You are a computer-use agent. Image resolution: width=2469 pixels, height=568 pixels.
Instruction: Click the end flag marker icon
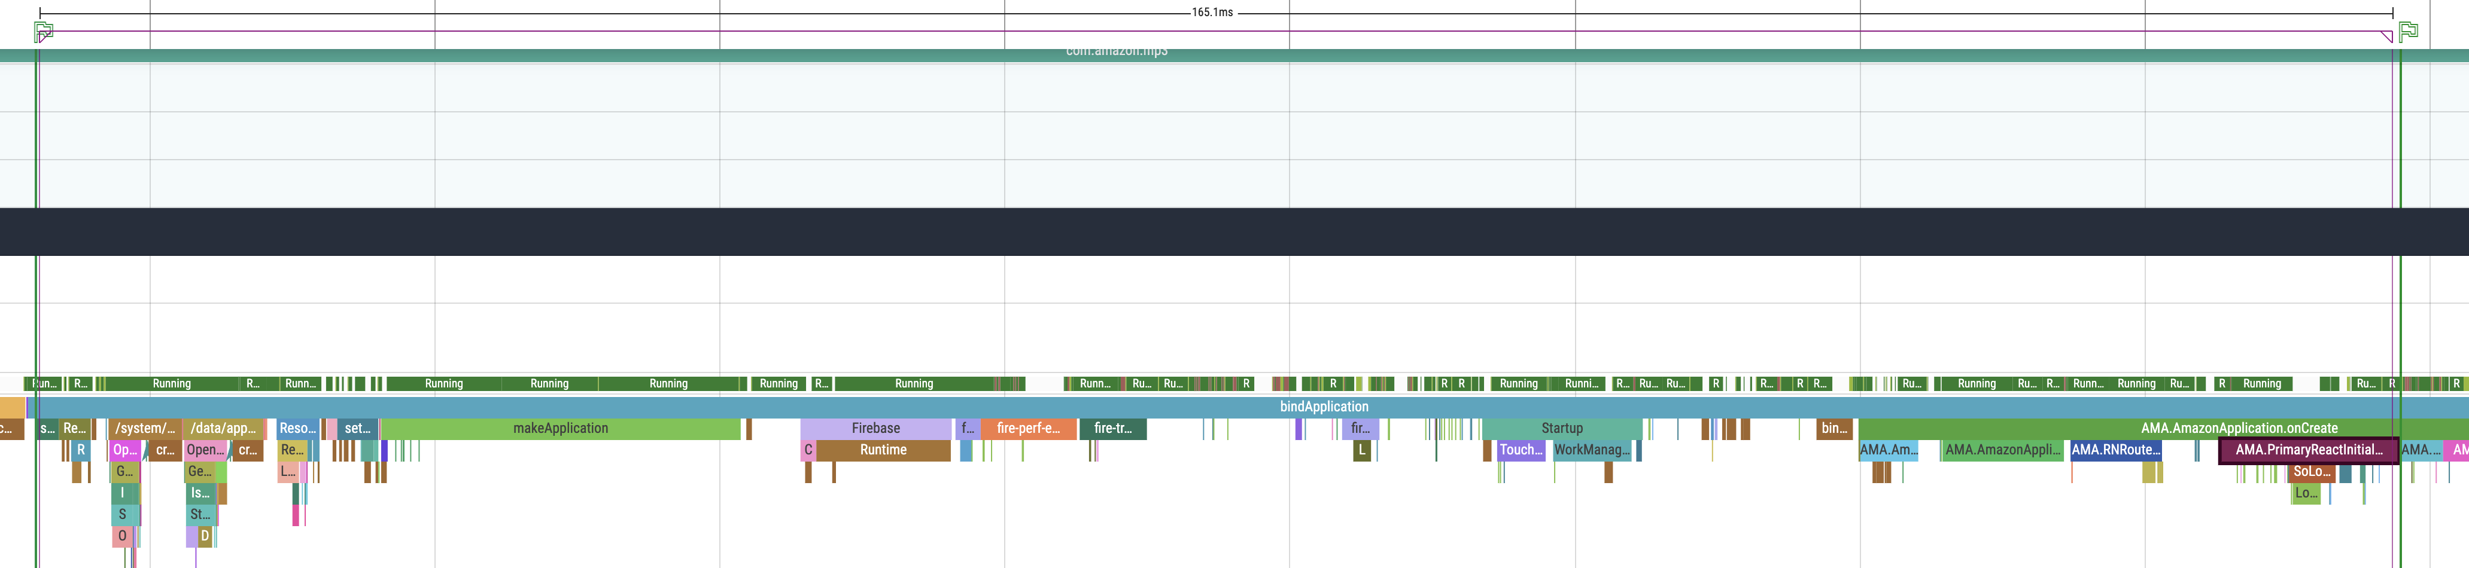[2407, 32]
